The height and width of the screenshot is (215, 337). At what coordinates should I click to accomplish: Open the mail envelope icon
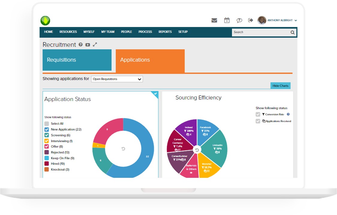pos(214,20)
